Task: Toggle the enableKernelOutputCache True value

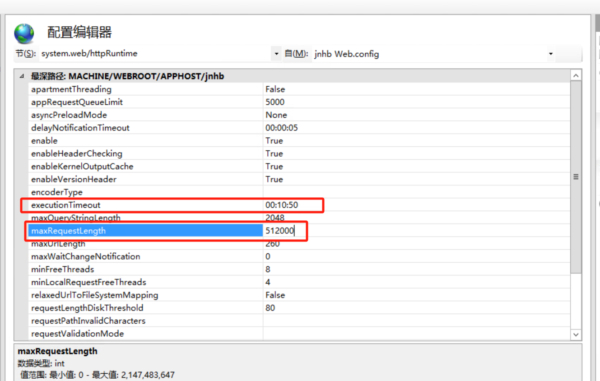Action: point(274,167)
